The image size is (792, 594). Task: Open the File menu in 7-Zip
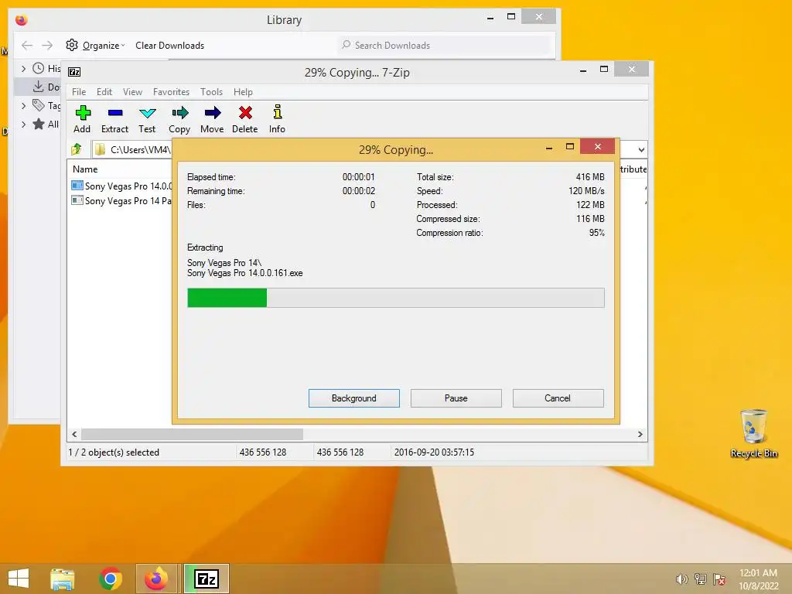click(x=79, y=92)
